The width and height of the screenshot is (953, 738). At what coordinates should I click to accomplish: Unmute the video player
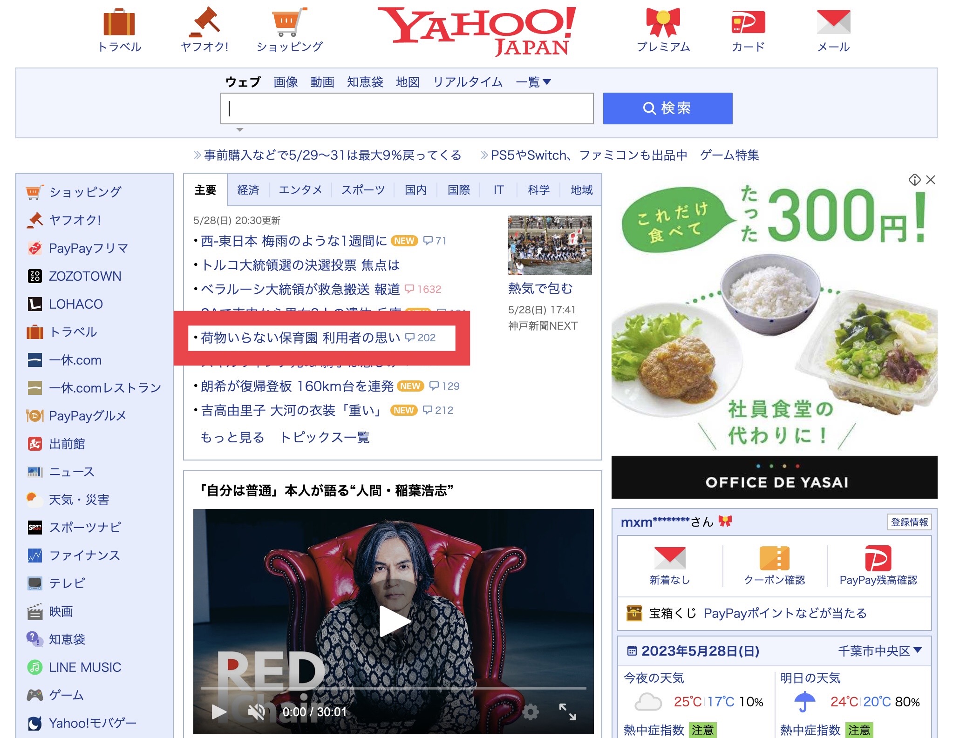pos(256,711)
